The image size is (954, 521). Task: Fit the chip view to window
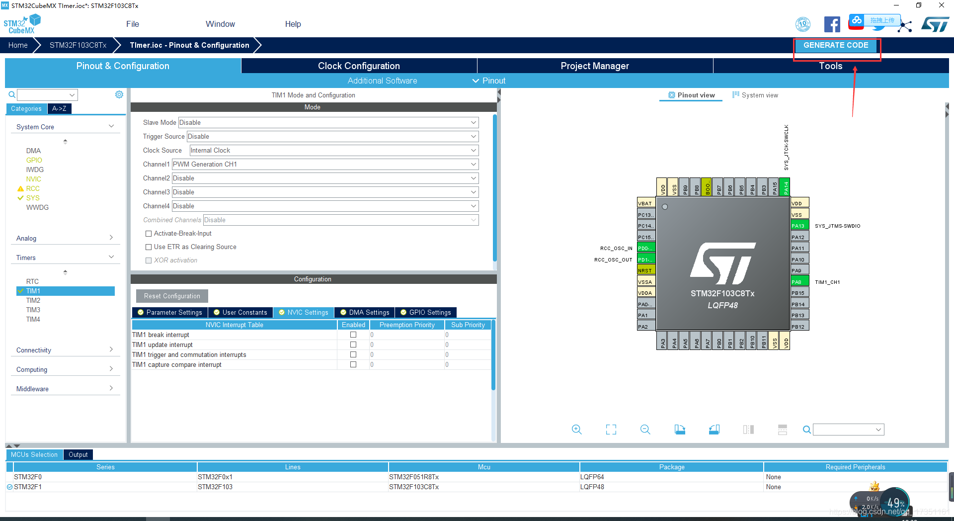click(x=611, y=430)
